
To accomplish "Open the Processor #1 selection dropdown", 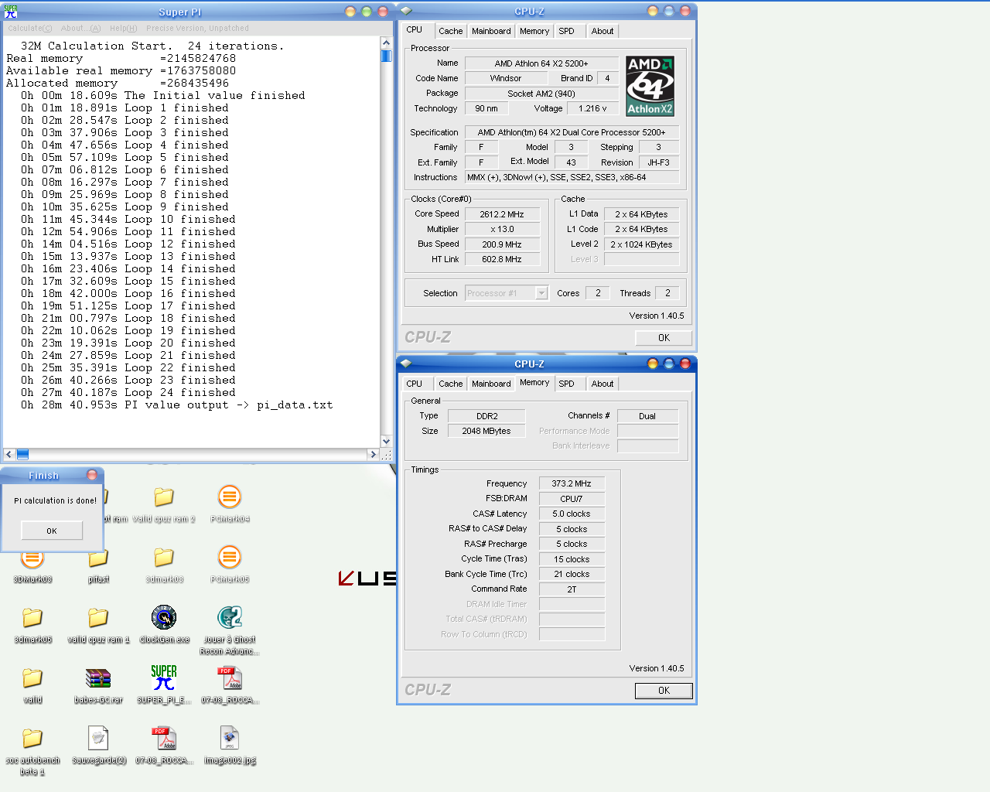I will [x=541, y=293].
